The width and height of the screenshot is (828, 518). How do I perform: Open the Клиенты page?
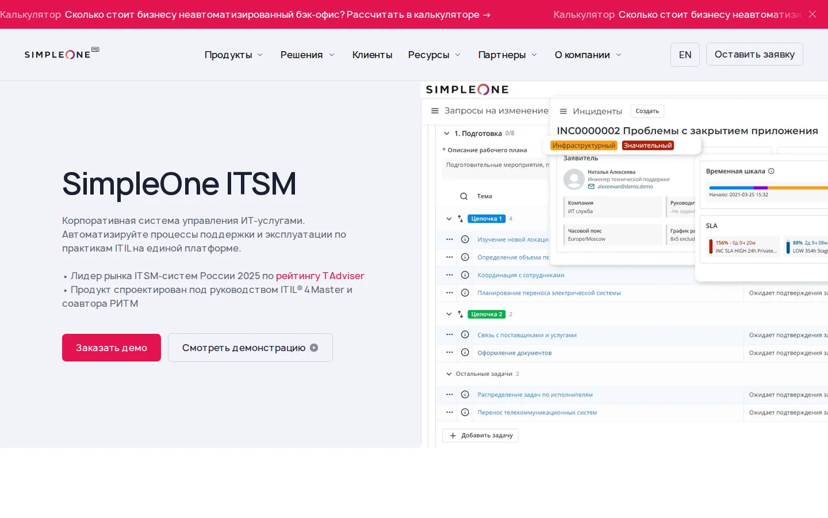point(372,55)
